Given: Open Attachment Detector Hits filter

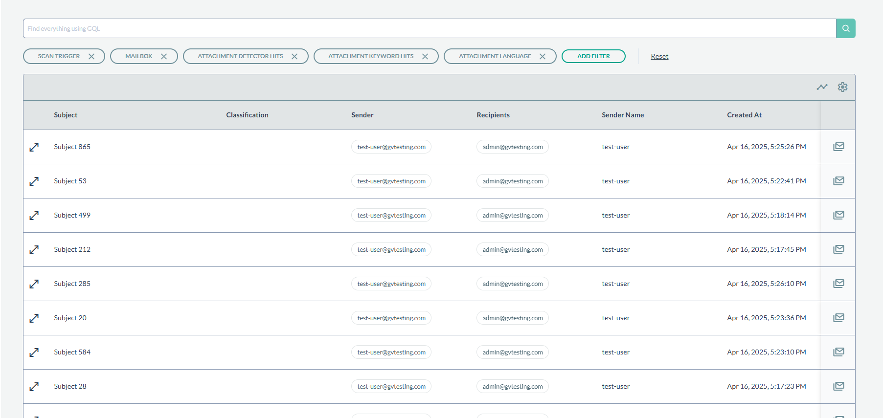Looking at the screenshot, I should tap(240, 56).
